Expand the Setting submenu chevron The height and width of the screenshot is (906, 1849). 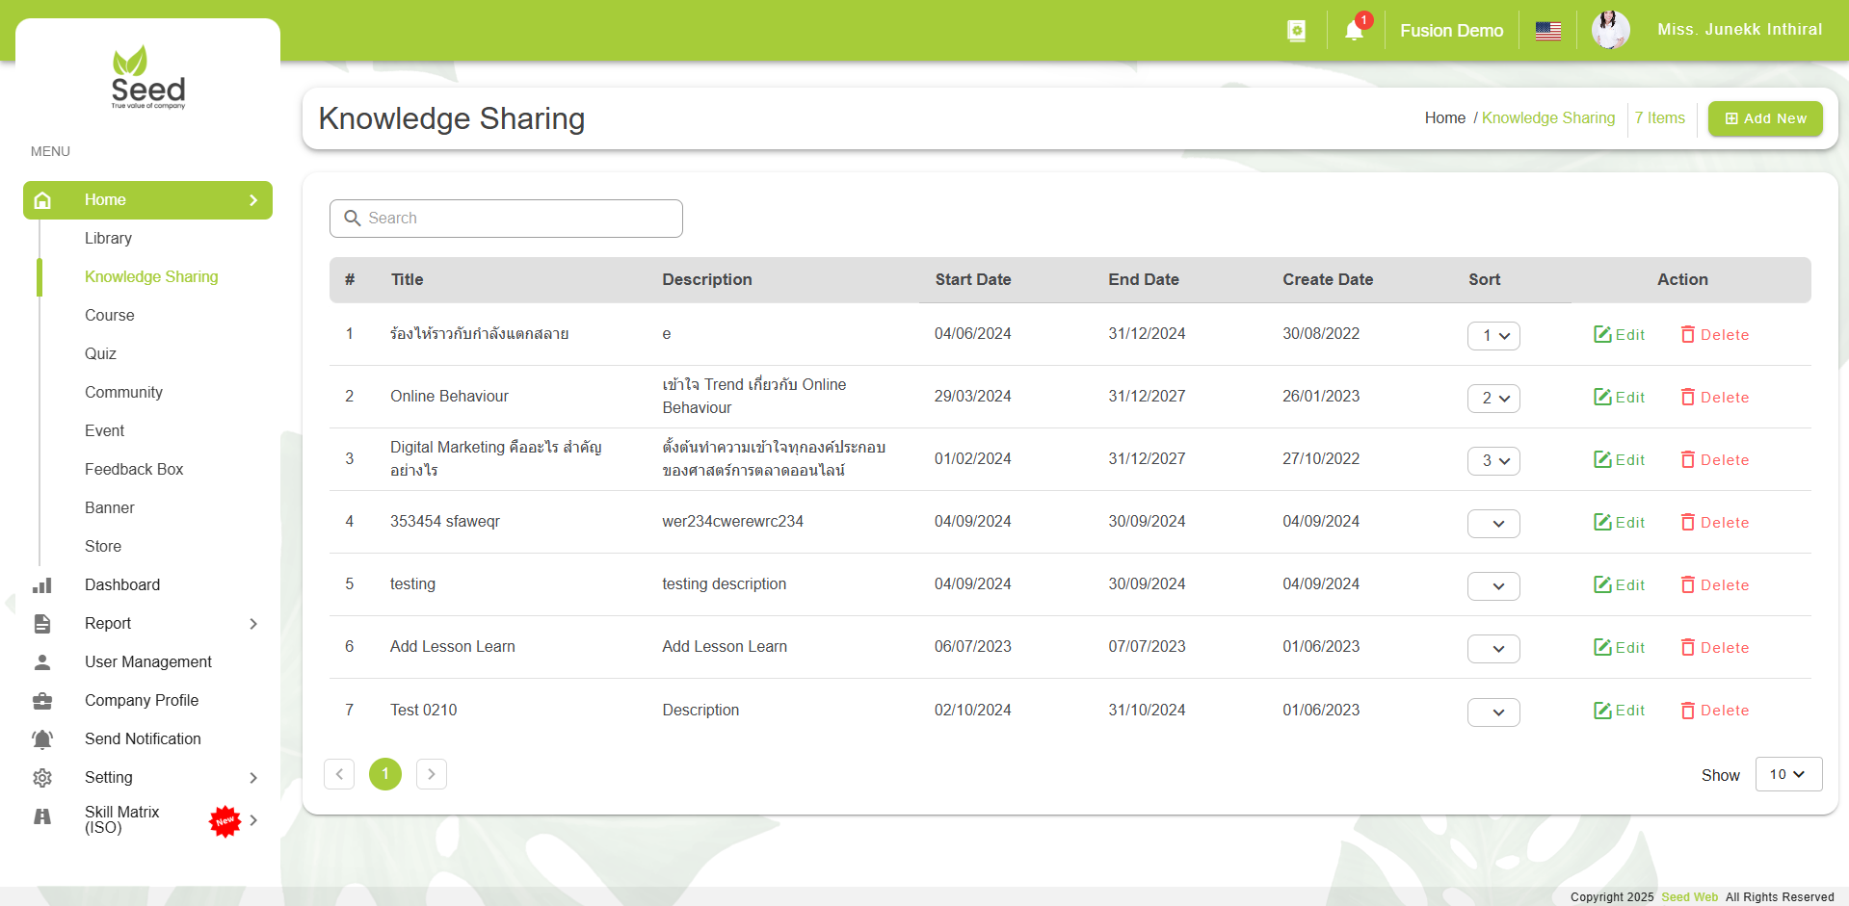(253, 778)
